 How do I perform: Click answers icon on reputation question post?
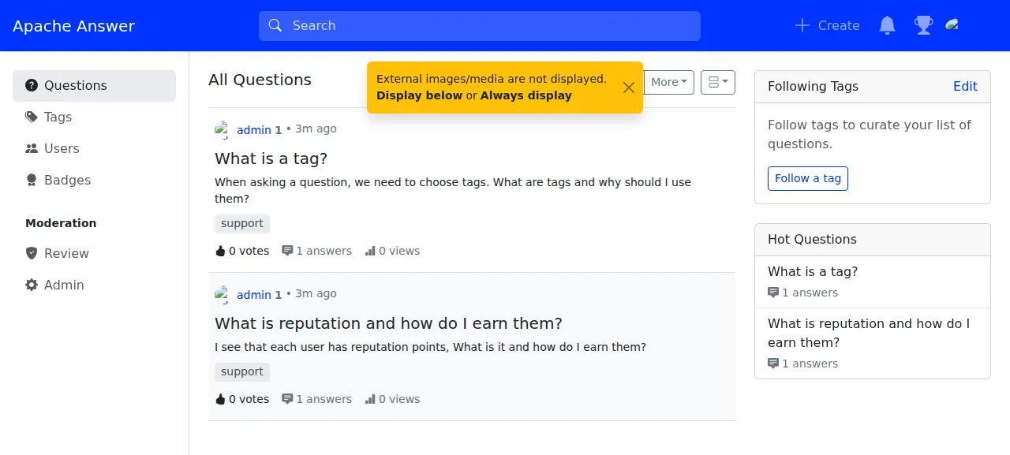(x=287, y=399)
